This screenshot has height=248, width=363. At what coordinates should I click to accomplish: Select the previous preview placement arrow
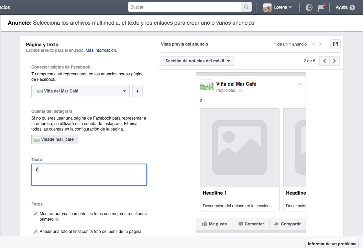point(324,61)
